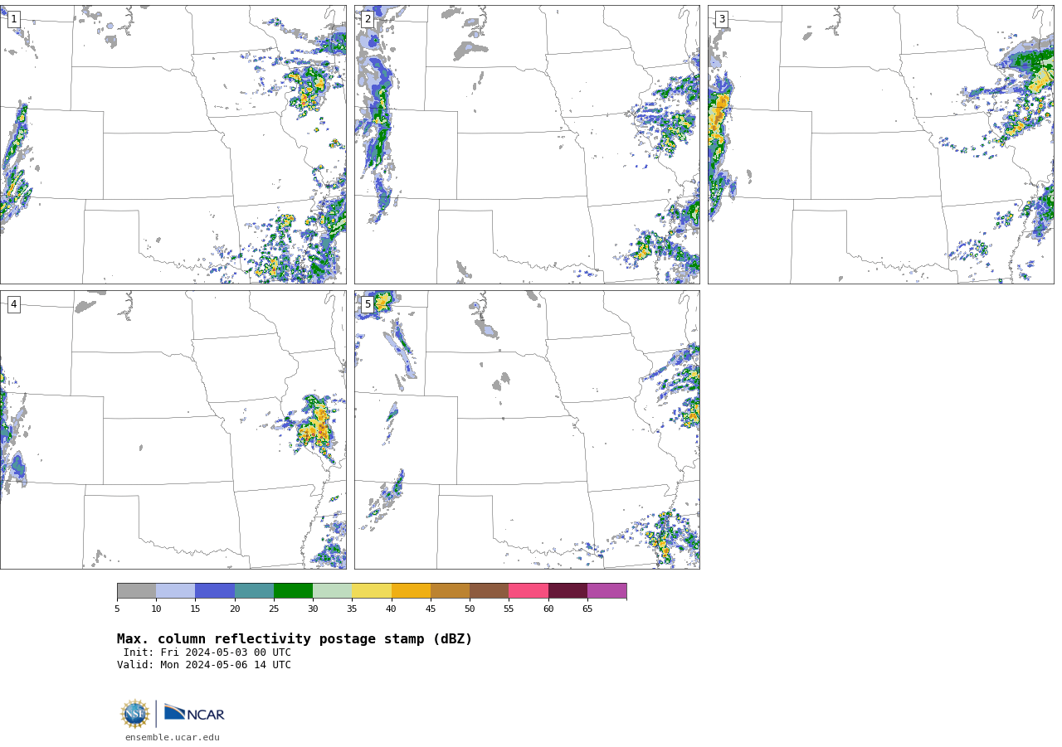This screenshot has width=1062, height=747.
Task: Click the light blue 10-15 dBZ swatch
Action: 176,591
